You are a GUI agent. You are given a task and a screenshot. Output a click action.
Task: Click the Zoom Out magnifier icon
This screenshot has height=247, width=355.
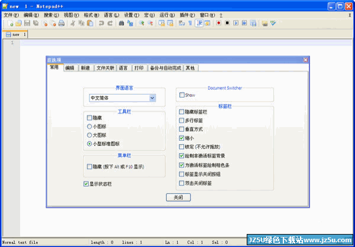point(150,23)
